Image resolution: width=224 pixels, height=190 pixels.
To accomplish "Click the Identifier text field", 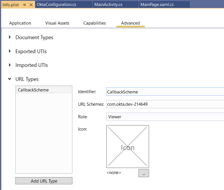I will [165, 92].
